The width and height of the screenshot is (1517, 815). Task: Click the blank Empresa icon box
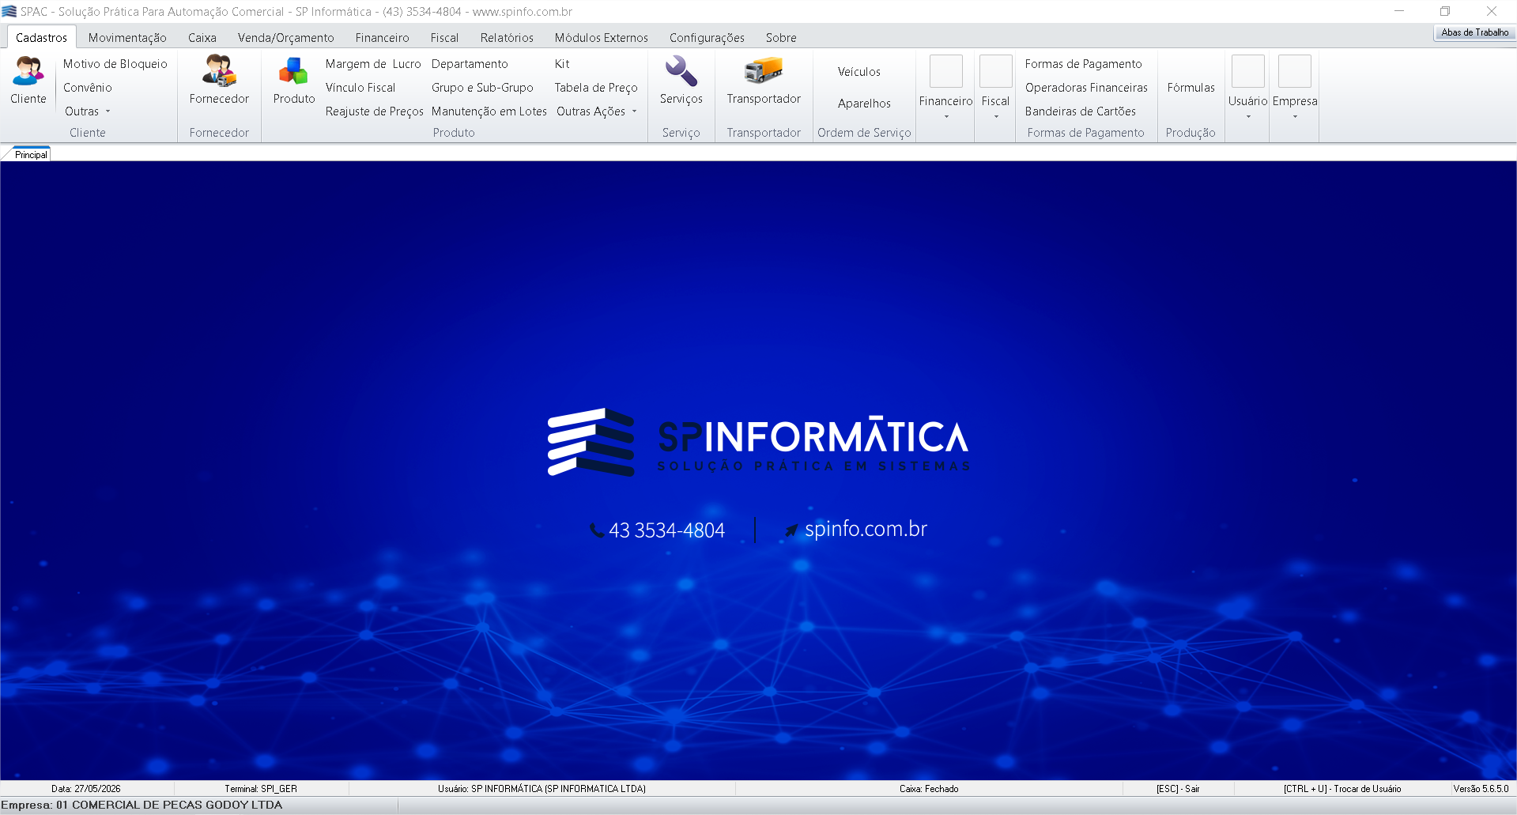1294,71
